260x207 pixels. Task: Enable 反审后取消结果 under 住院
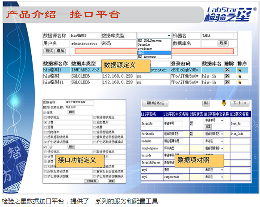tap(46, 137)
